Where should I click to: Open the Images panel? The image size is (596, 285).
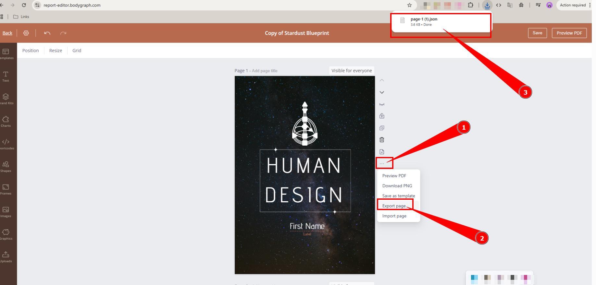[6, 212]
